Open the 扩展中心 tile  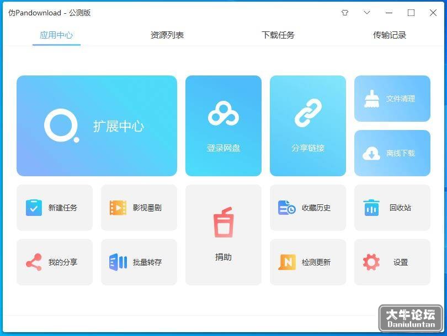97,126
